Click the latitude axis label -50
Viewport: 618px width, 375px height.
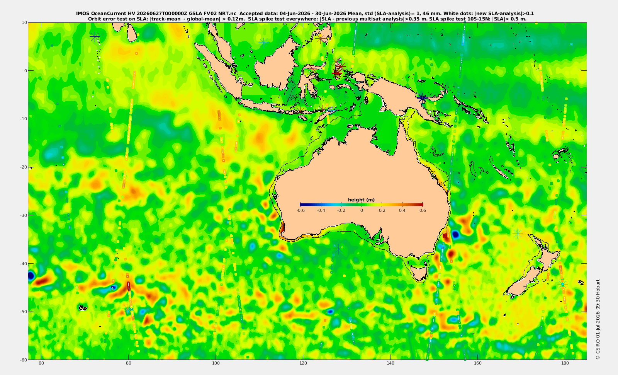23,312
